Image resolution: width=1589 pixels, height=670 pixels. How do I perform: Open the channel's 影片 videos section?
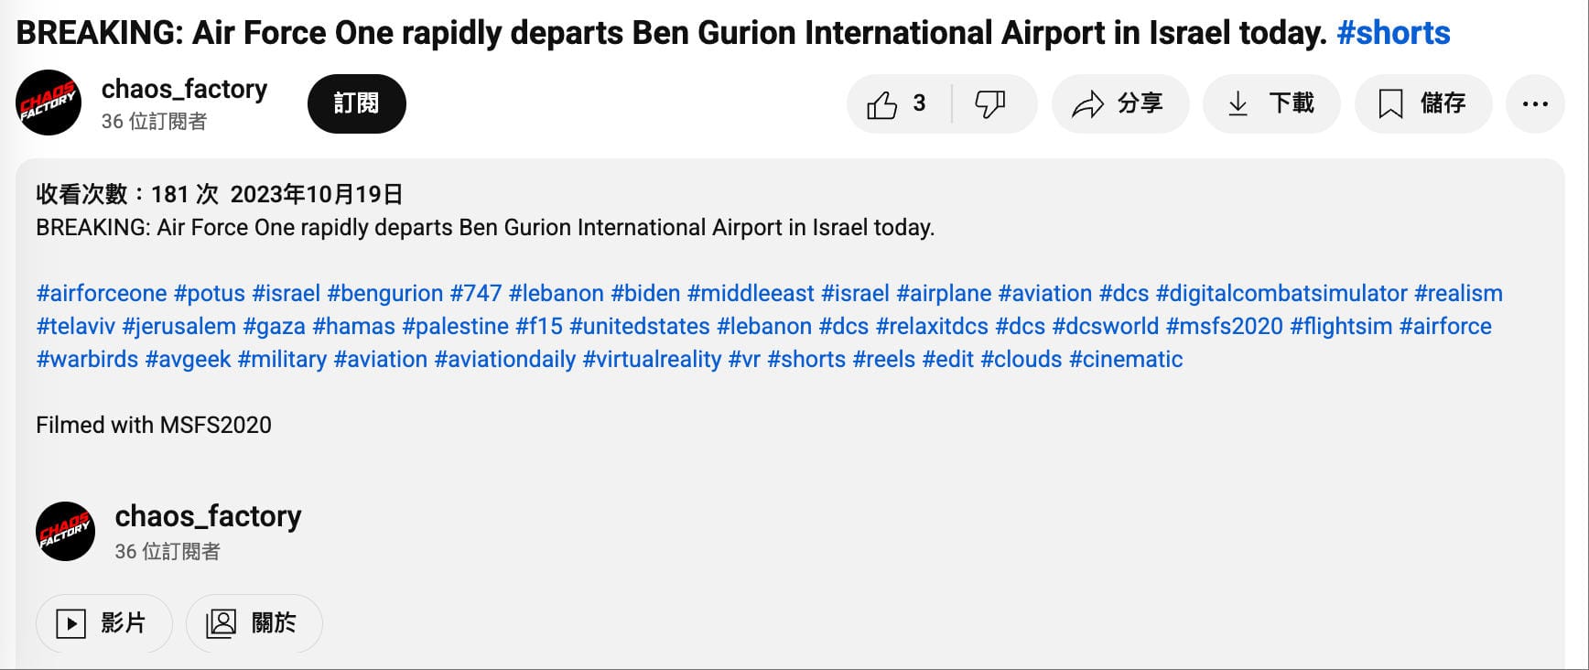[103, 623]
